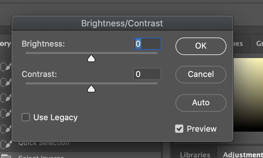Click OK in Brightness/Contrast dialog
263x158 pixels.
click(x=201, y=46)
